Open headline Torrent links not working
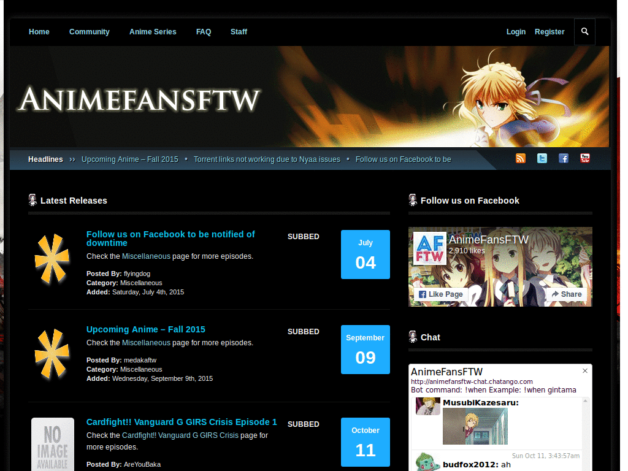 [x=267, y=159]
